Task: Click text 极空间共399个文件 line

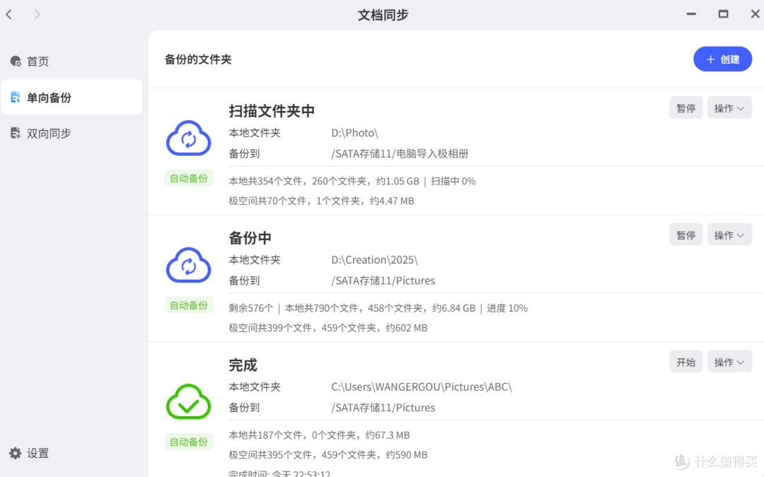Action: (x=328, y=328)
